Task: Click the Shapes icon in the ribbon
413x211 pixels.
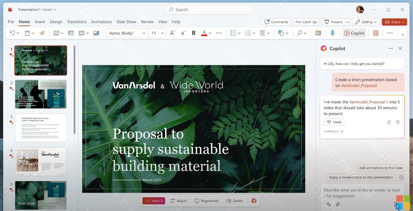Action: pyautogui.click(x=281, y=33)
